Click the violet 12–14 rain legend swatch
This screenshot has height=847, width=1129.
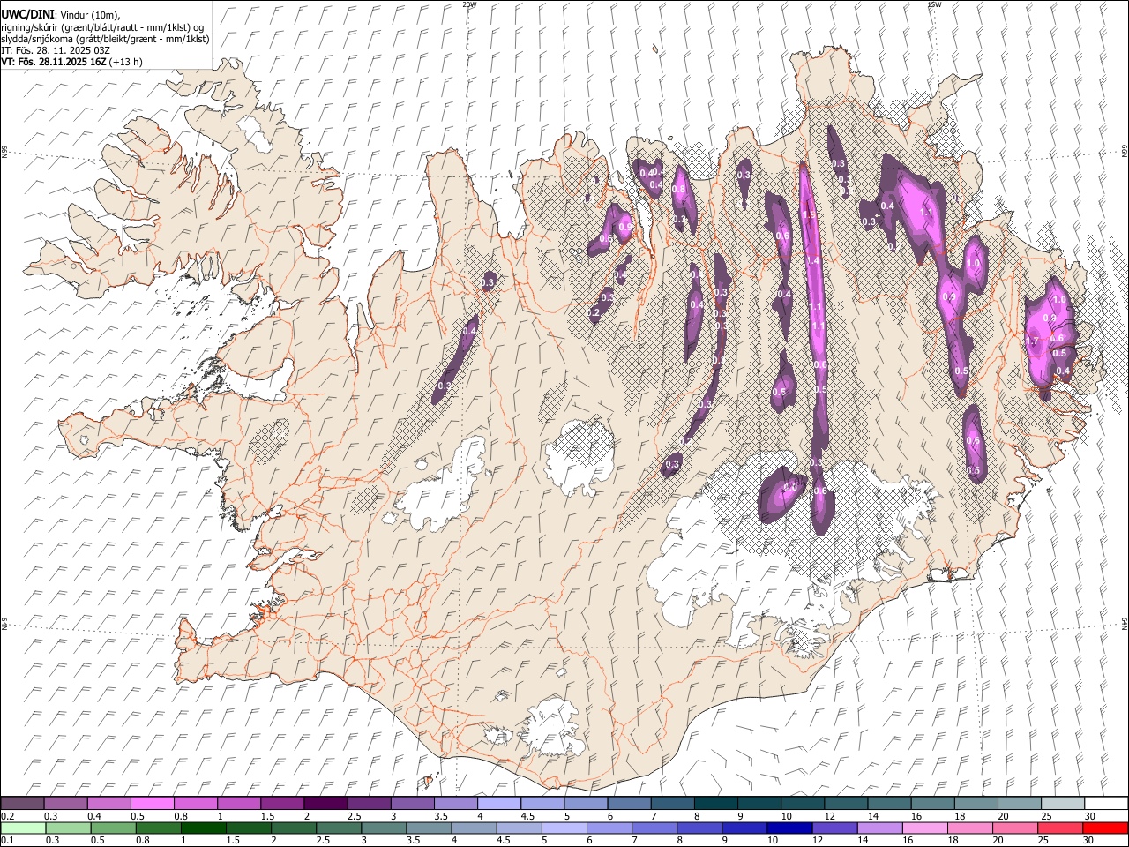[834, 828]
